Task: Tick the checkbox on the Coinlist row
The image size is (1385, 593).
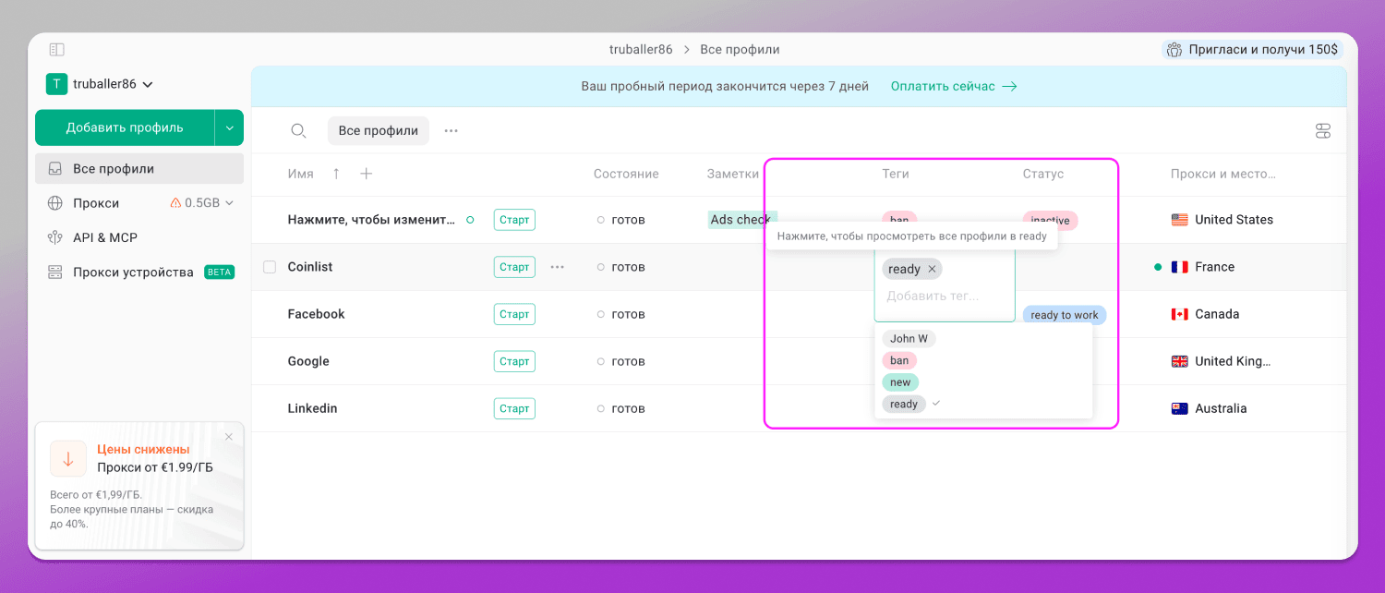Action: (x=270, y=267)
